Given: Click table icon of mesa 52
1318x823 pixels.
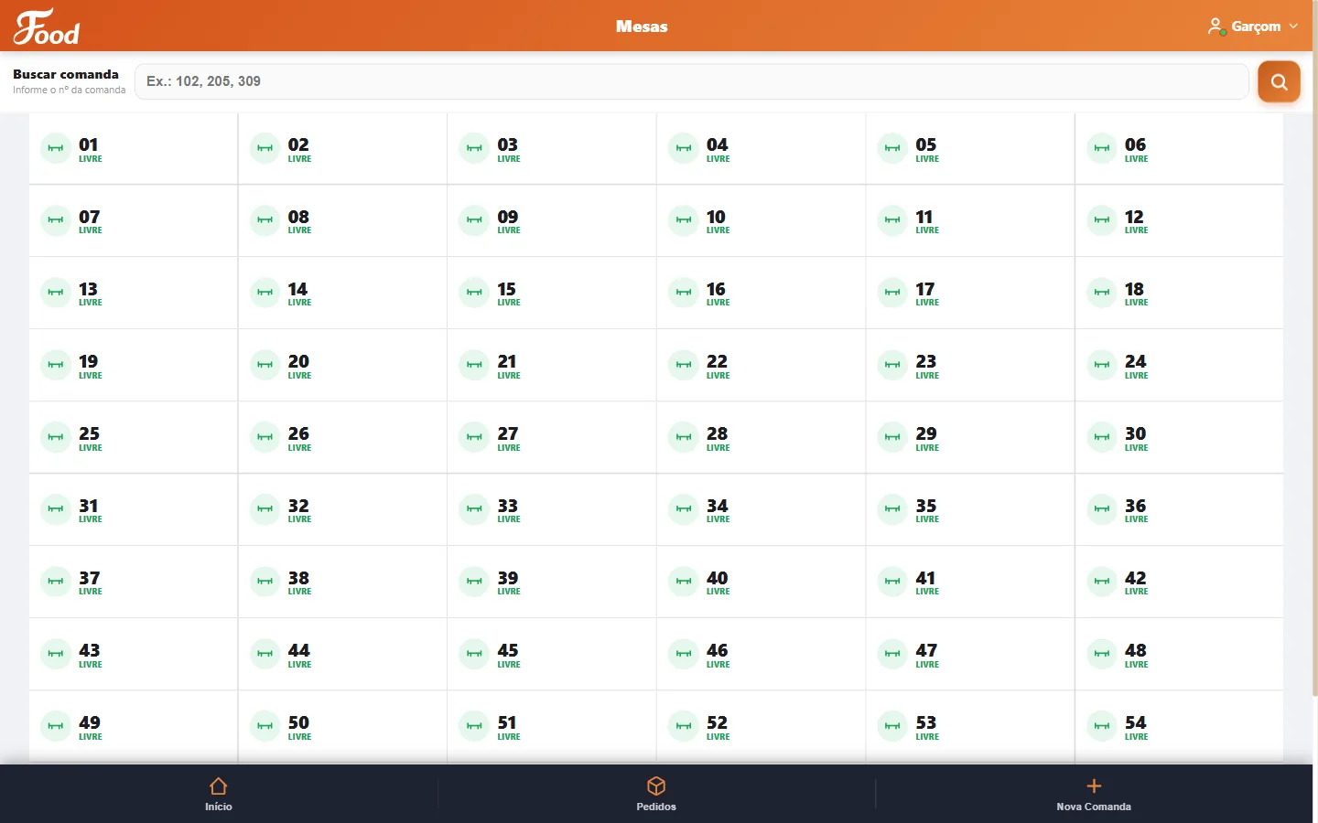Looking at the screenshot, I should [x=684, y=726].
